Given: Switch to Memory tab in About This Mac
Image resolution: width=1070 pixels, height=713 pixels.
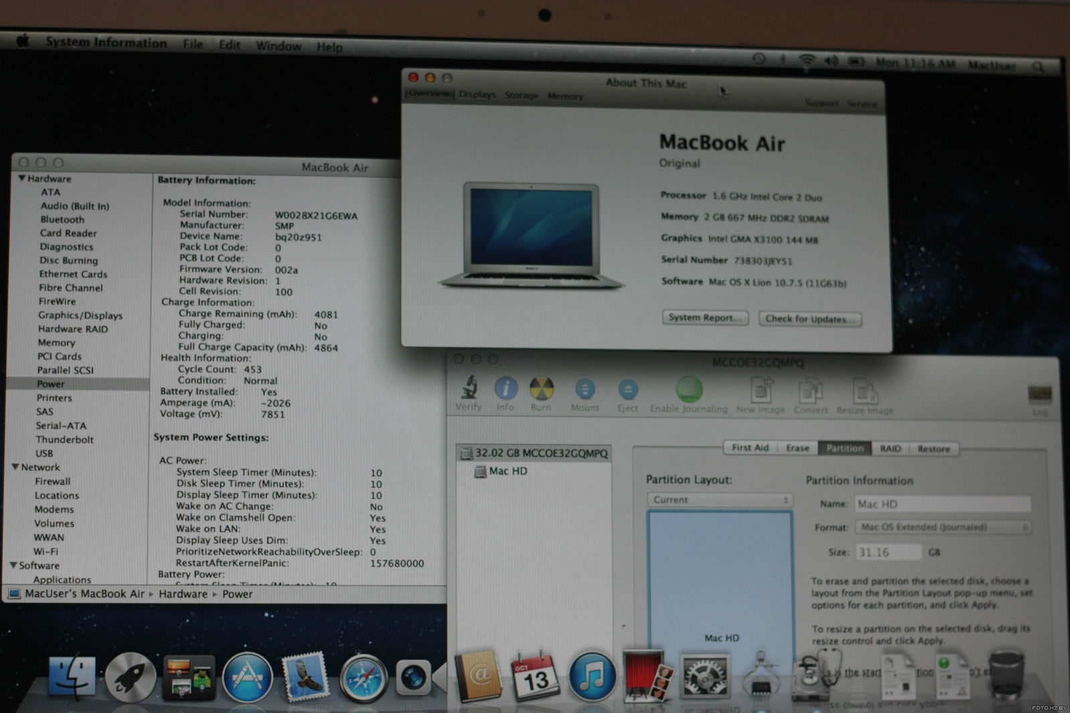Looking at the screenshot, I should [x=566, y=96].
